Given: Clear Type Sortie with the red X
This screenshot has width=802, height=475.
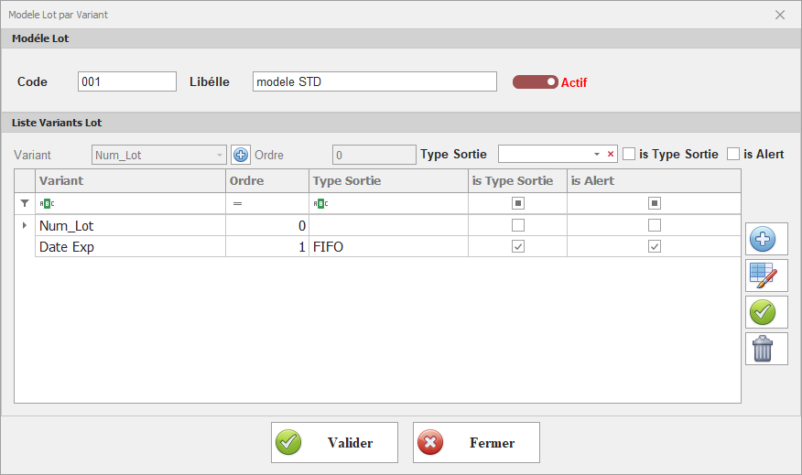Looking at the screenshot, I should pos(611,155).
